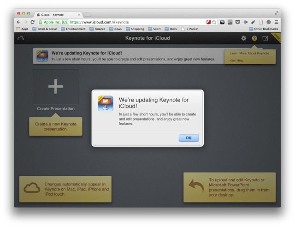This screenshot has height=227, width=295.
Task: Bookmark the page with the star icon
Action: tap(214, 22)
